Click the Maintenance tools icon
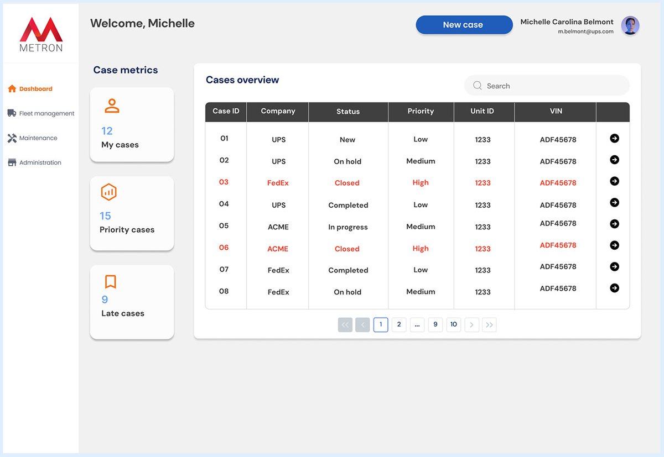Screen dimensions: 664x457 click(x=12, y=138)
